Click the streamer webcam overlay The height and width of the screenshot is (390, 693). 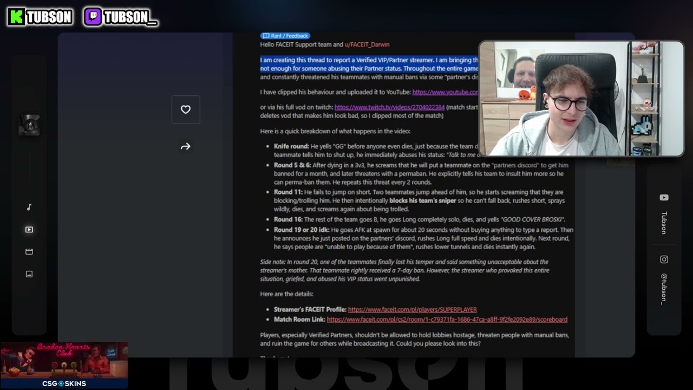coord(581,99)
